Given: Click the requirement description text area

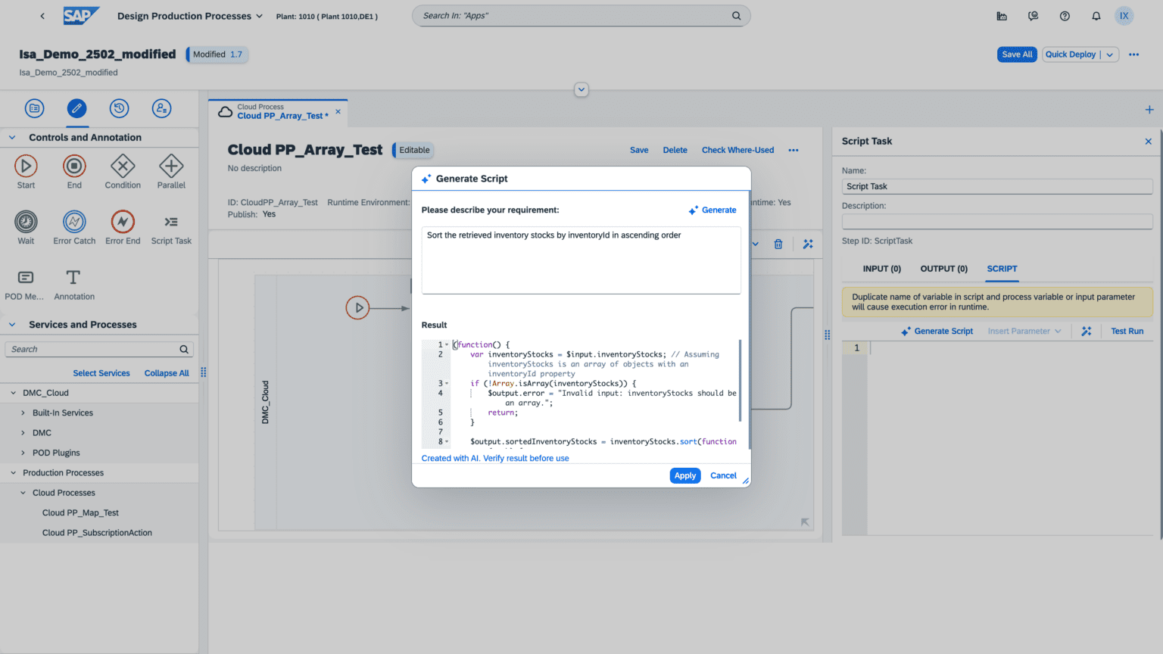Looking at the screenshot, I should [581, 260].
